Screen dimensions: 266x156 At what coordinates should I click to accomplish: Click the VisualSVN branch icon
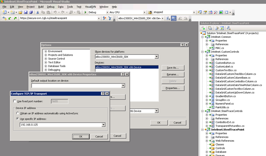[104, 18]
